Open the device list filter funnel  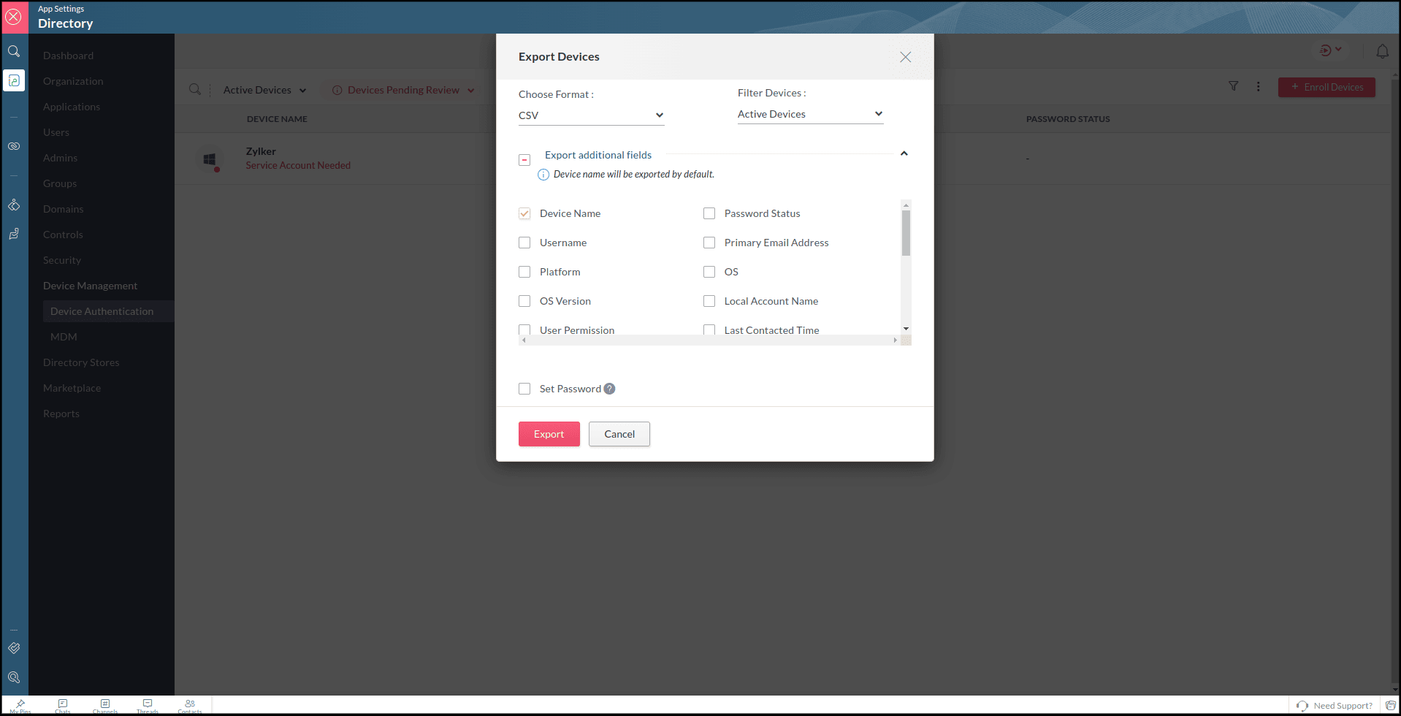click(1234, 86)
